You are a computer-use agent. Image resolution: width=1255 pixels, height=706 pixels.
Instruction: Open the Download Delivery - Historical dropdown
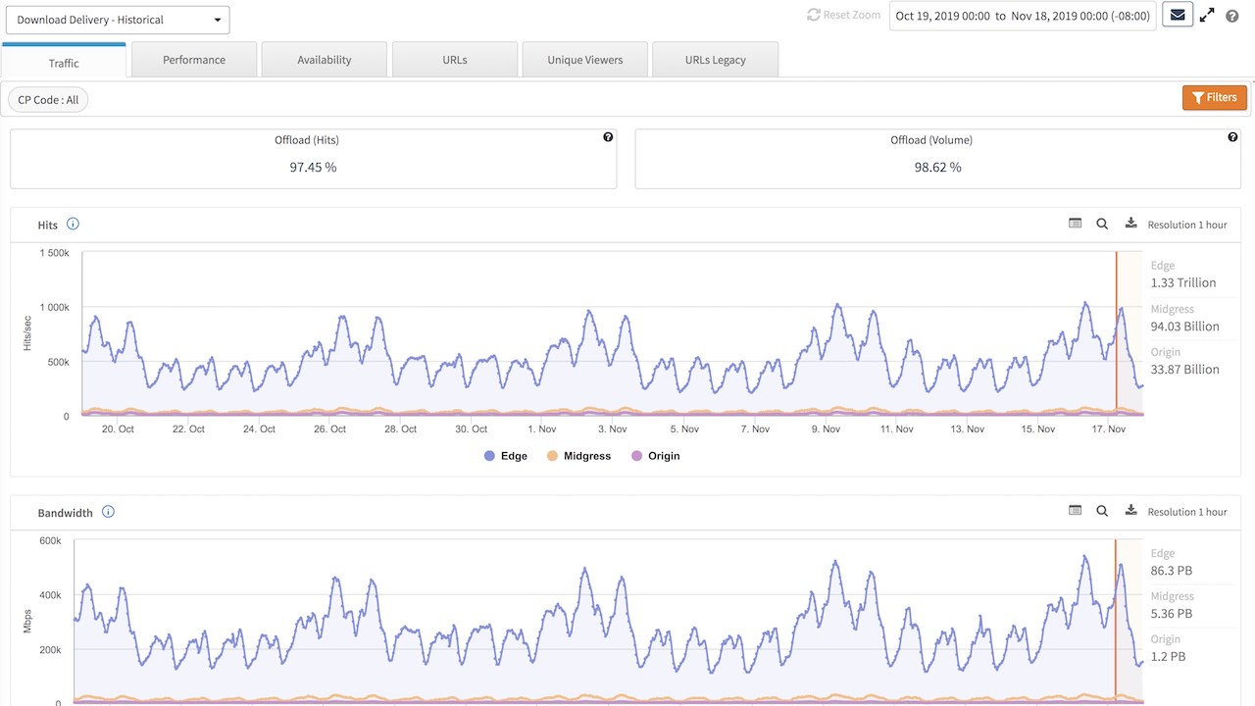[x=118, y=20]
